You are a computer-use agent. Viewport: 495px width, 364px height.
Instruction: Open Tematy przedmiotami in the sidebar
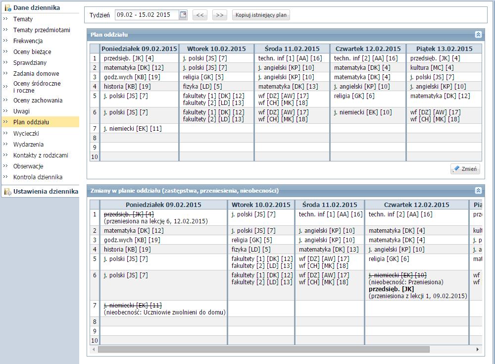click(x=42, y=30)
